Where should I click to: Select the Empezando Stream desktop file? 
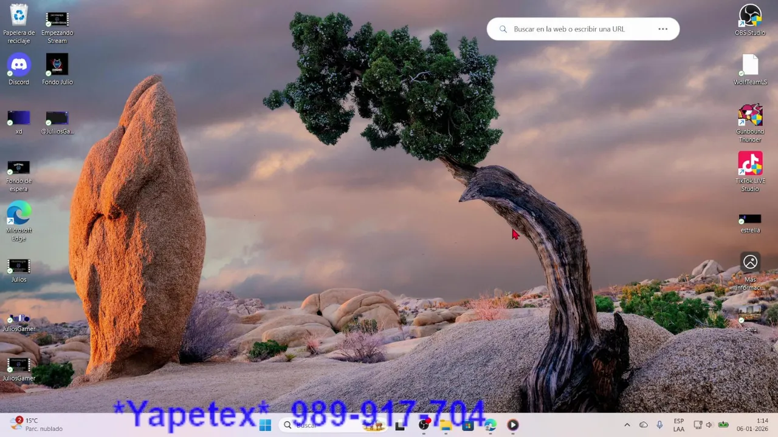tap(57, 27)
